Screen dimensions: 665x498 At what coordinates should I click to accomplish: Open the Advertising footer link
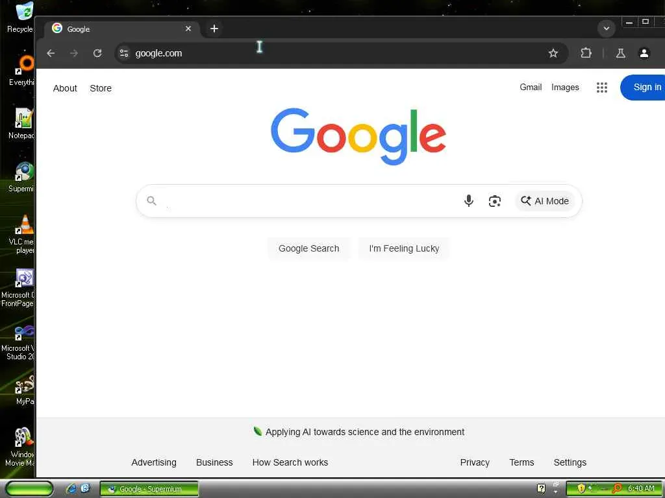(153, 462)
